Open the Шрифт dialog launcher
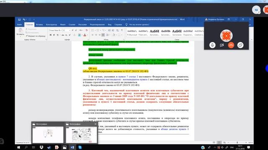The width and height of the screenshot is (268, 150). click(88, 40)
